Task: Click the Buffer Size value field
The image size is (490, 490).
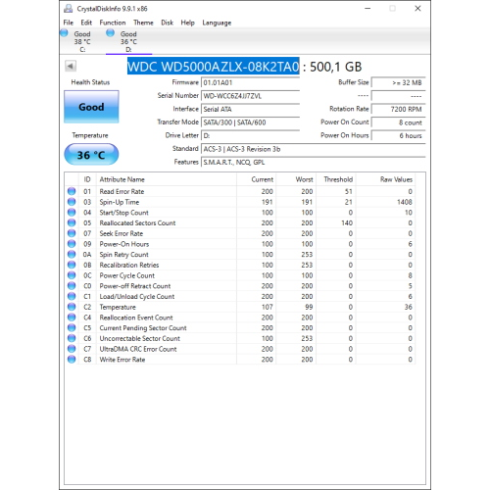Action: 399,82
